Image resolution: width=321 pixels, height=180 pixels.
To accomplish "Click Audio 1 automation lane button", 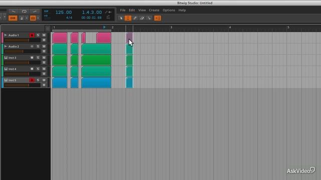I will [x=44, y=40].
